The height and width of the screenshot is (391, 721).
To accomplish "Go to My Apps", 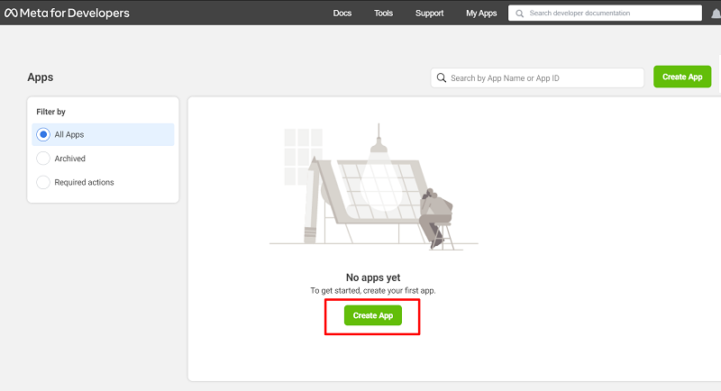I will [x=481, y=14].
